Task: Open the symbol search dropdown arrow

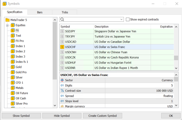Action: (x=122, y=19)
